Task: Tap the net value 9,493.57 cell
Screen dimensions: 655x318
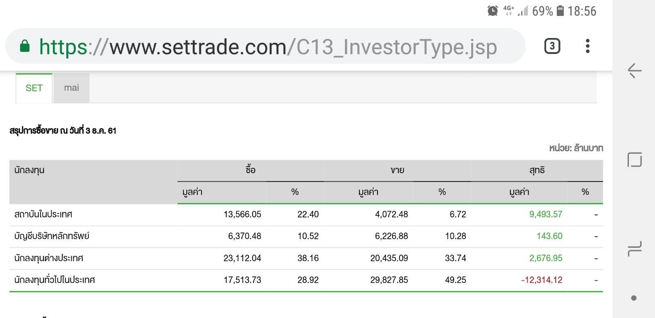Action: click(546, 214)
